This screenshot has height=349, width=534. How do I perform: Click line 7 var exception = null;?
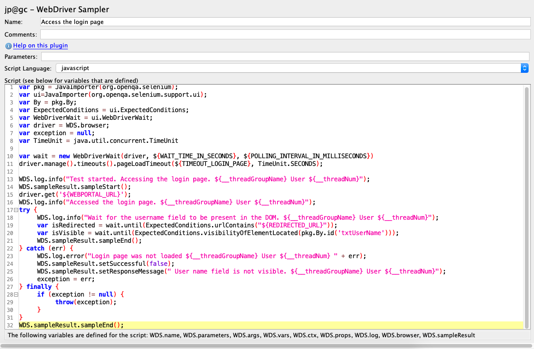(x=57, y=133)
